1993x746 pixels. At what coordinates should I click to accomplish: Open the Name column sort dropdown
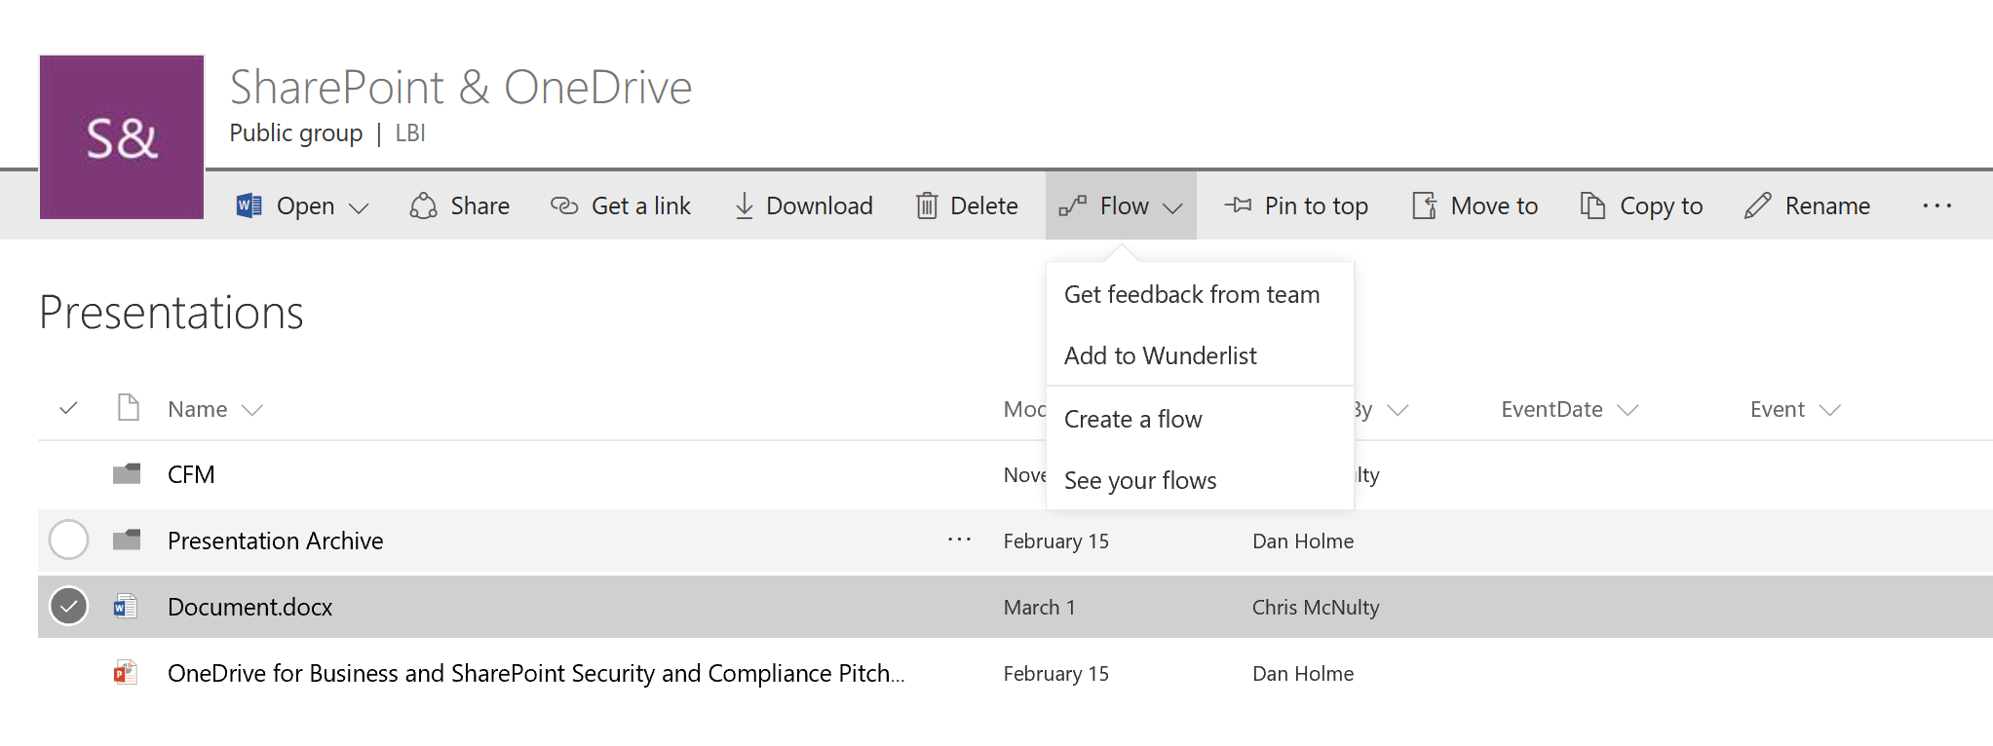[252, 410]
